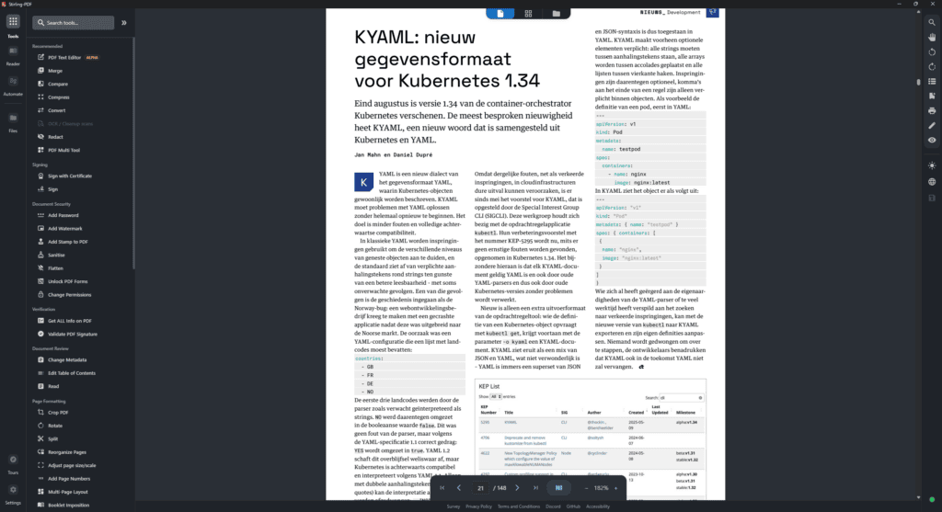The width and height of the screenshot is (942, 512).
Task: Click the Privacy Policy footer link
Action: point(478,506)
